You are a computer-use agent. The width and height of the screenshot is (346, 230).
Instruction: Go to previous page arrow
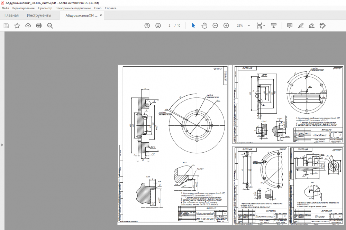tap(147, 26)
